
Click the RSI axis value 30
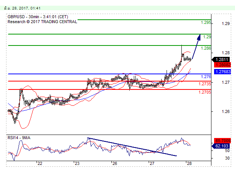pyautogui.click(x=227, y=158)
